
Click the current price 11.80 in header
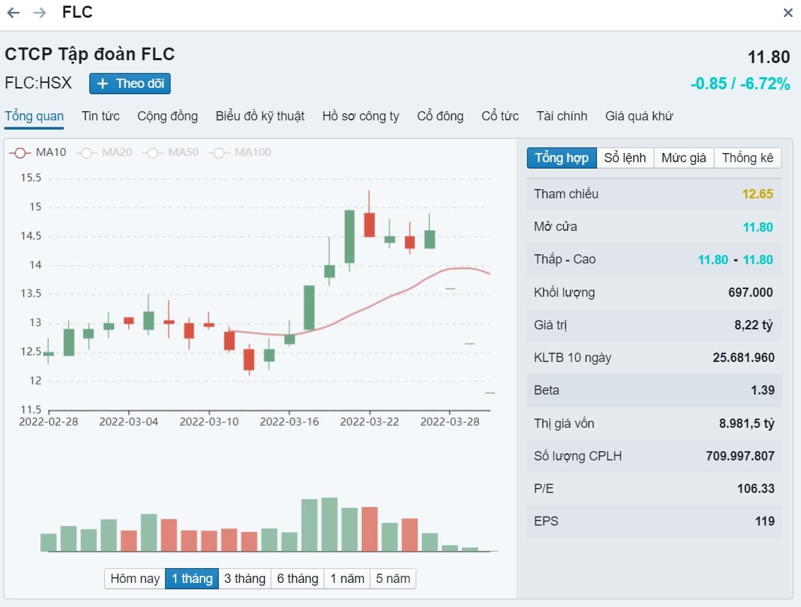point(769,57)
